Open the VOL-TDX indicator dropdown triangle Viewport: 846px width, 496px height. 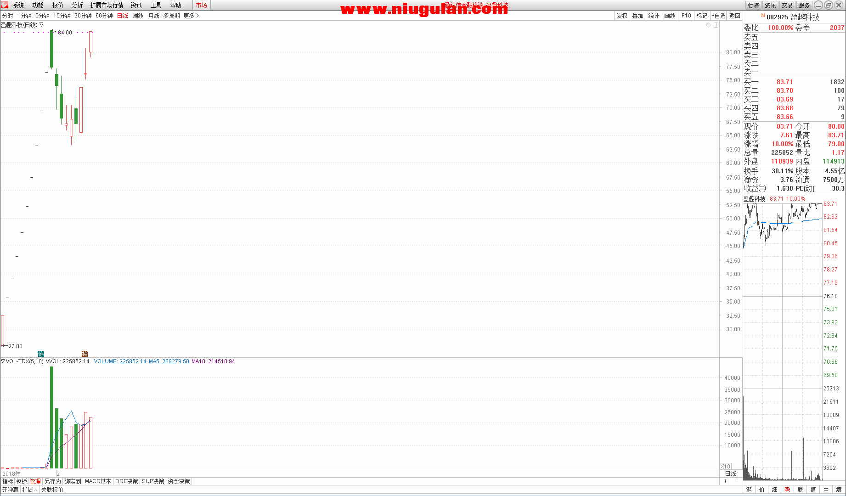click(3, 361)
